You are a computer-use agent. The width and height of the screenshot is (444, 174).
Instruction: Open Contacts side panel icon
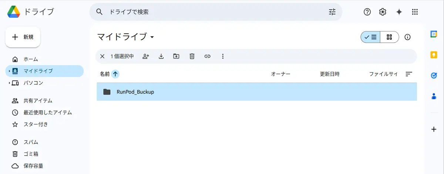pyautogui.click(x=434, y=96)
